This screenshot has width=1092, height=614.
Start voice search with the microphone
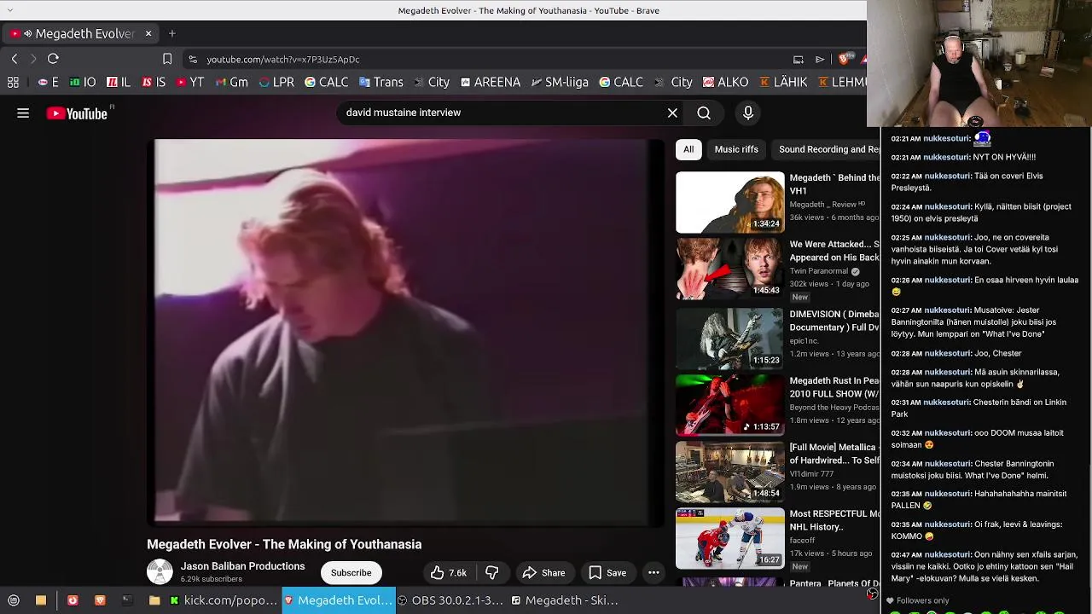coord(748,113)
